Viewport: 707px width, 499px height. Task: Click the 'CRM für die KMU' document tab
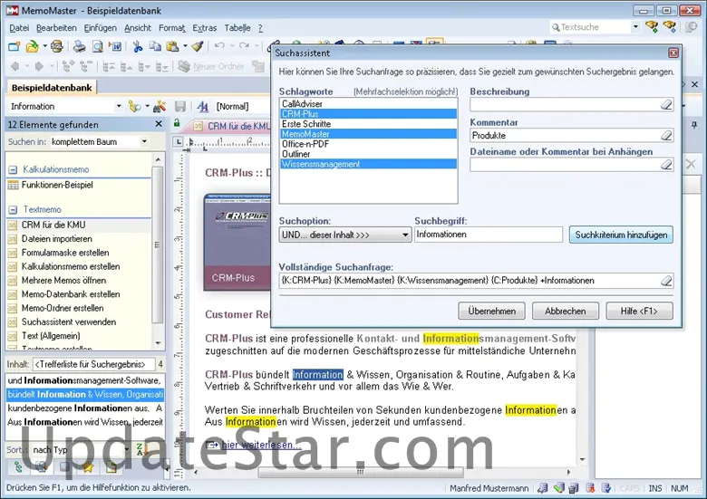(x=232, y=126)
